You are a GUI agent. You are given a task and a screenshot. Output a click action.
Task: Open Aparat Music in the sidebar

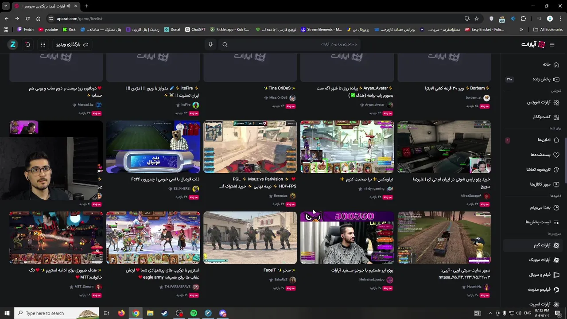click(x=544, y=260)
